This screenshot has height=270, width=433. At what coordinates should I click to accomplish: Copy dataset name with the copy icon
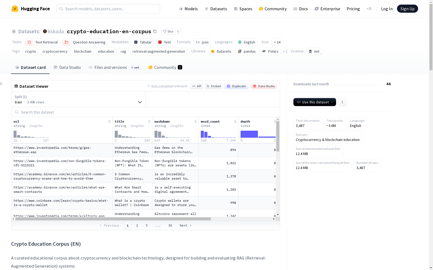(x=155, y=31)
